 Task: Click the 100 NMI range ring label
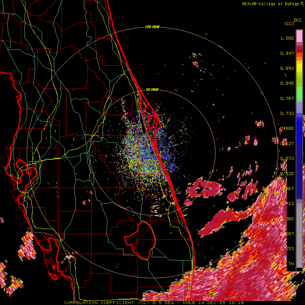(152, 27)
